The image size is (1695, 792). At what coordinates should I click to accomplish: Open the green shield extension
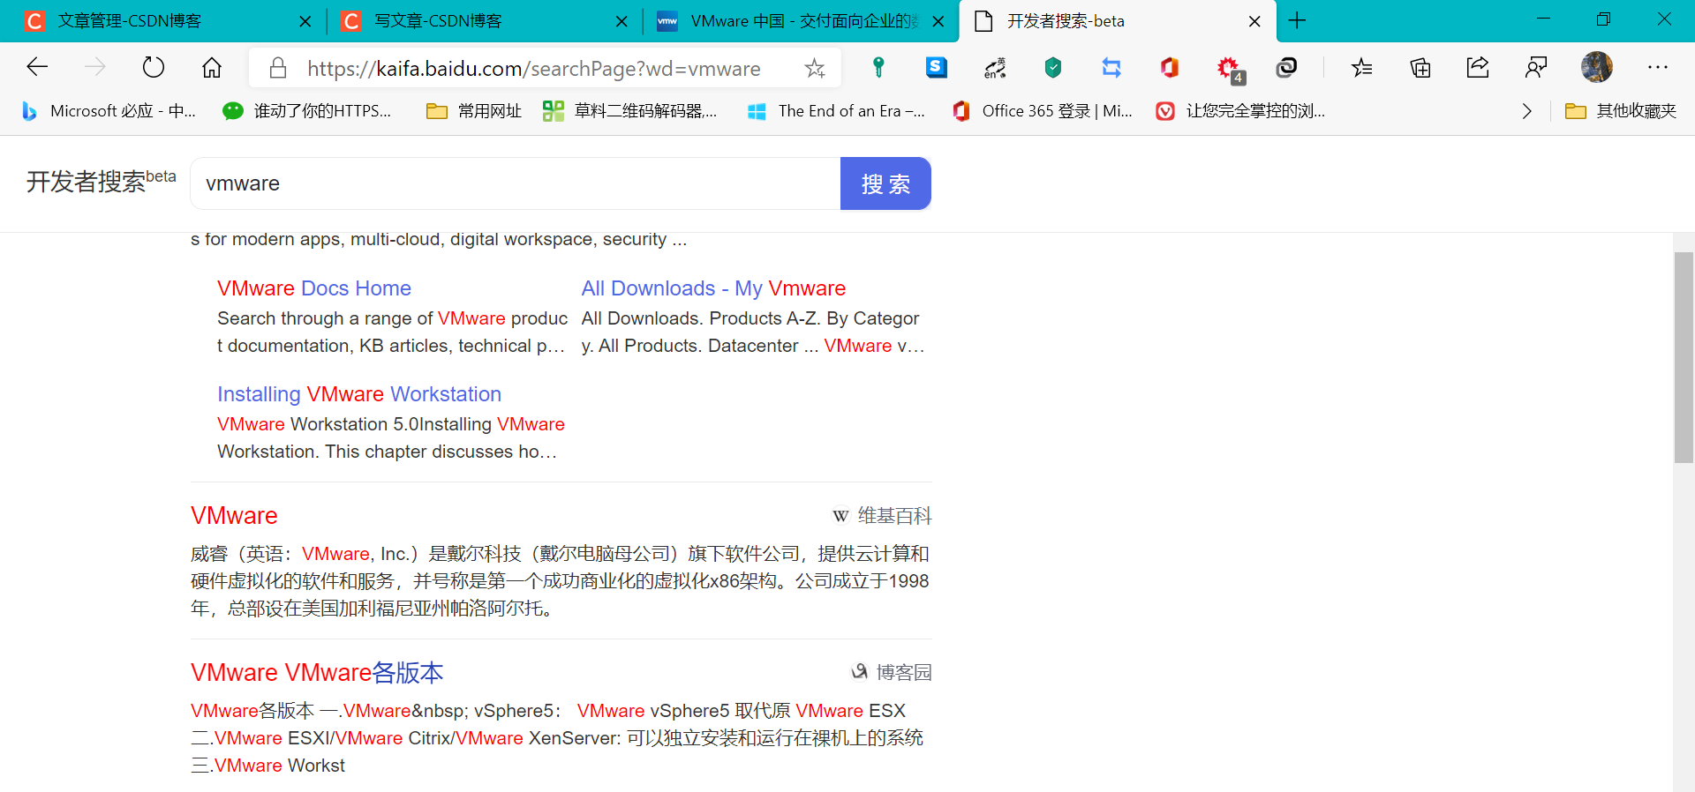point(1053,67)
